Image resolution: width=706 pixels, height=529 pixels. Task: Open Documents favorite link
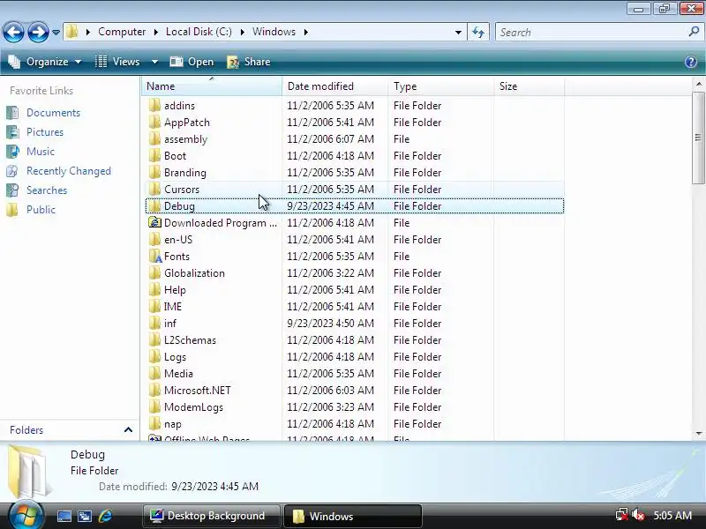53,113
